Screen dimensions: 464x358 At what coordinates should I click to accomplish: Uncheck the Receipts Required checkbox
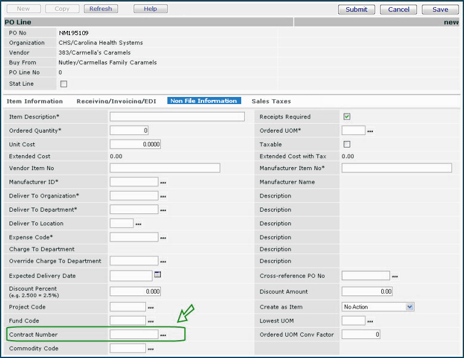pyautogui.click(x=347, y=117)
